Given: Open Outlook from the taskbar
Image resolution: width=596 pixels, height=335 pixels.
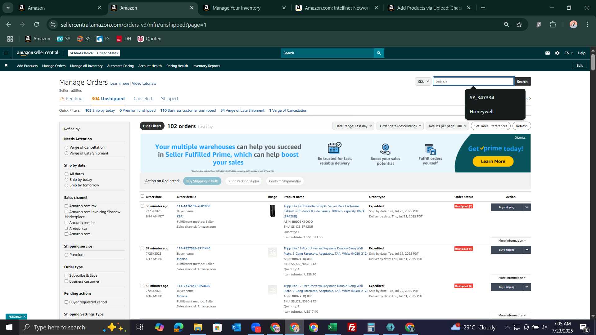Looking at the screenshot, I should coord(237,327).
